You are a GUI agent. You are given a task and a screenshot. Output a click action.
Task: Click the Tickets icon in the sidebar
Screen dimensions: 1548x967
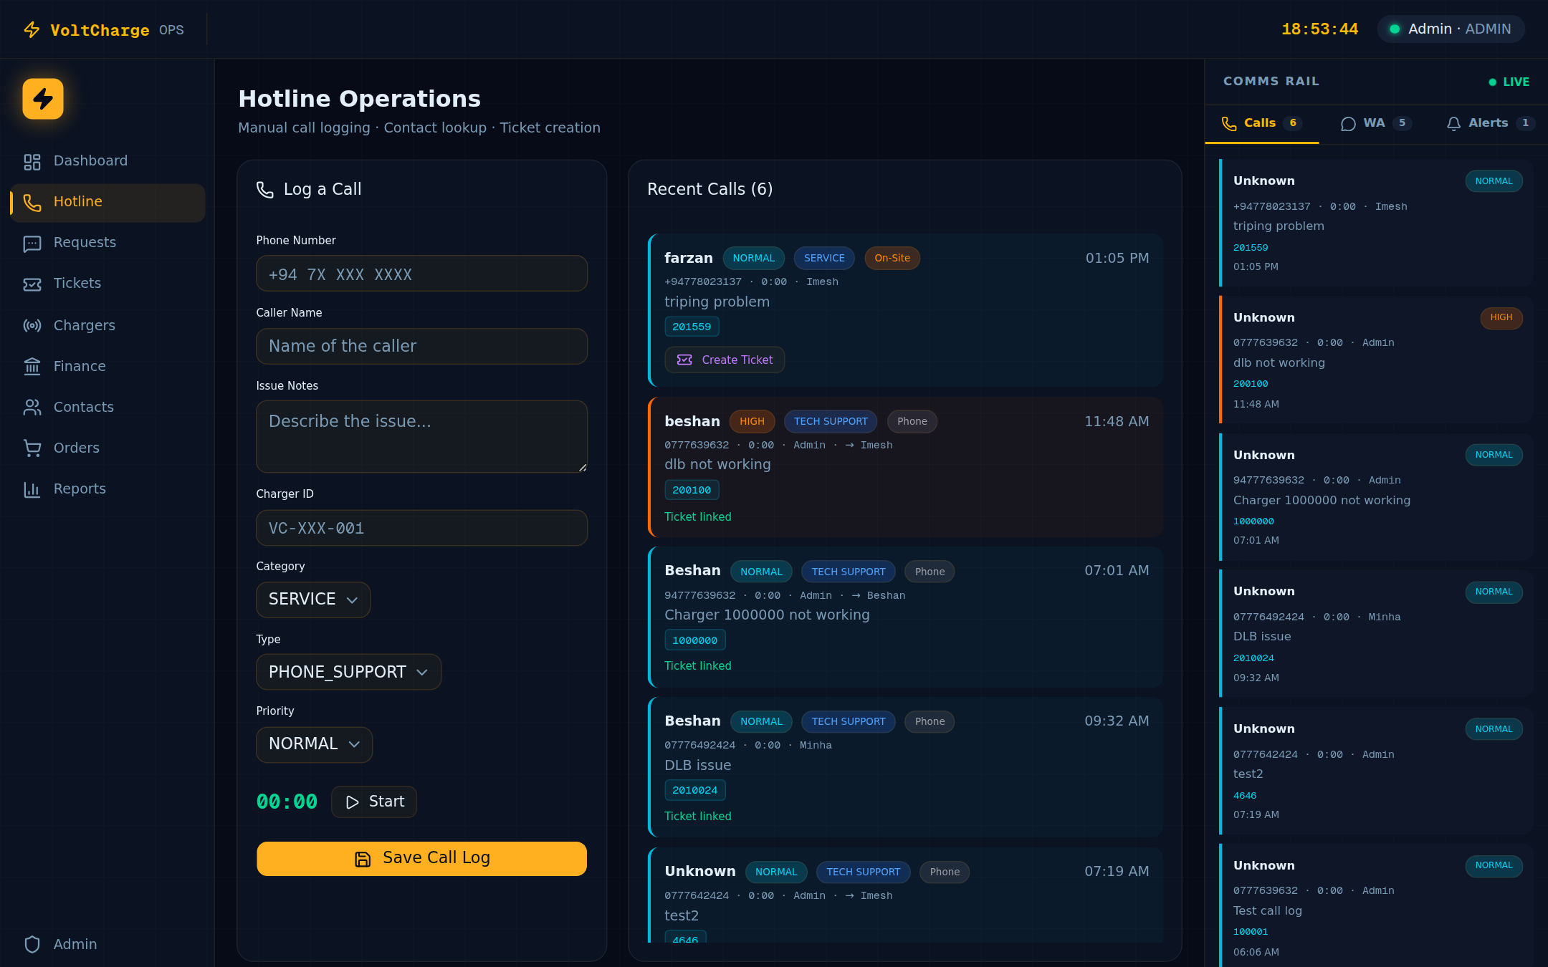pos(32,284)
